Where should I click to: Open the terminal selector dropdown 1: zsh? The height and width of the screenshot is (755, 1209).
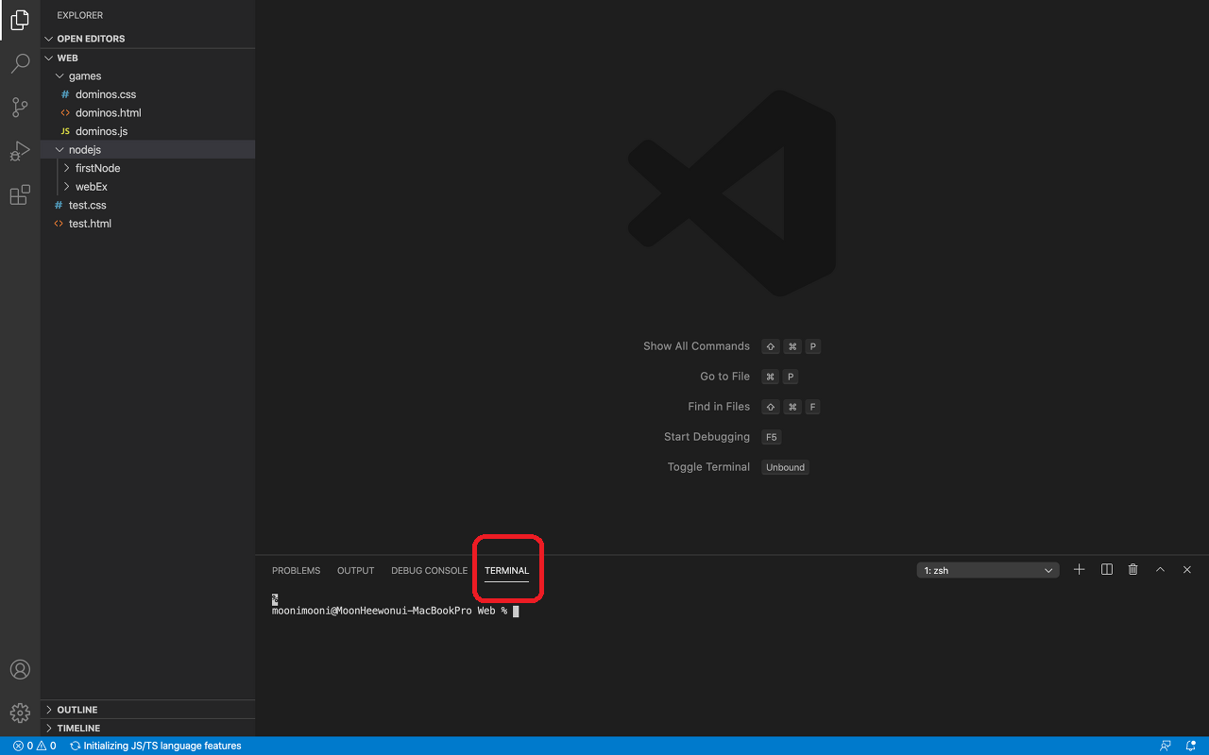(x=988, y=570)
